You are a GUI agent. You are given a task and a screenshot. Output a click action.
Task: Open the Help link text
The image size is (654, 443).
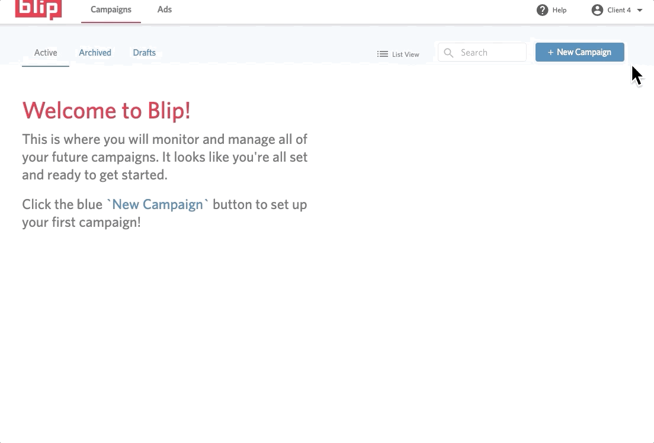click(559, 10)
